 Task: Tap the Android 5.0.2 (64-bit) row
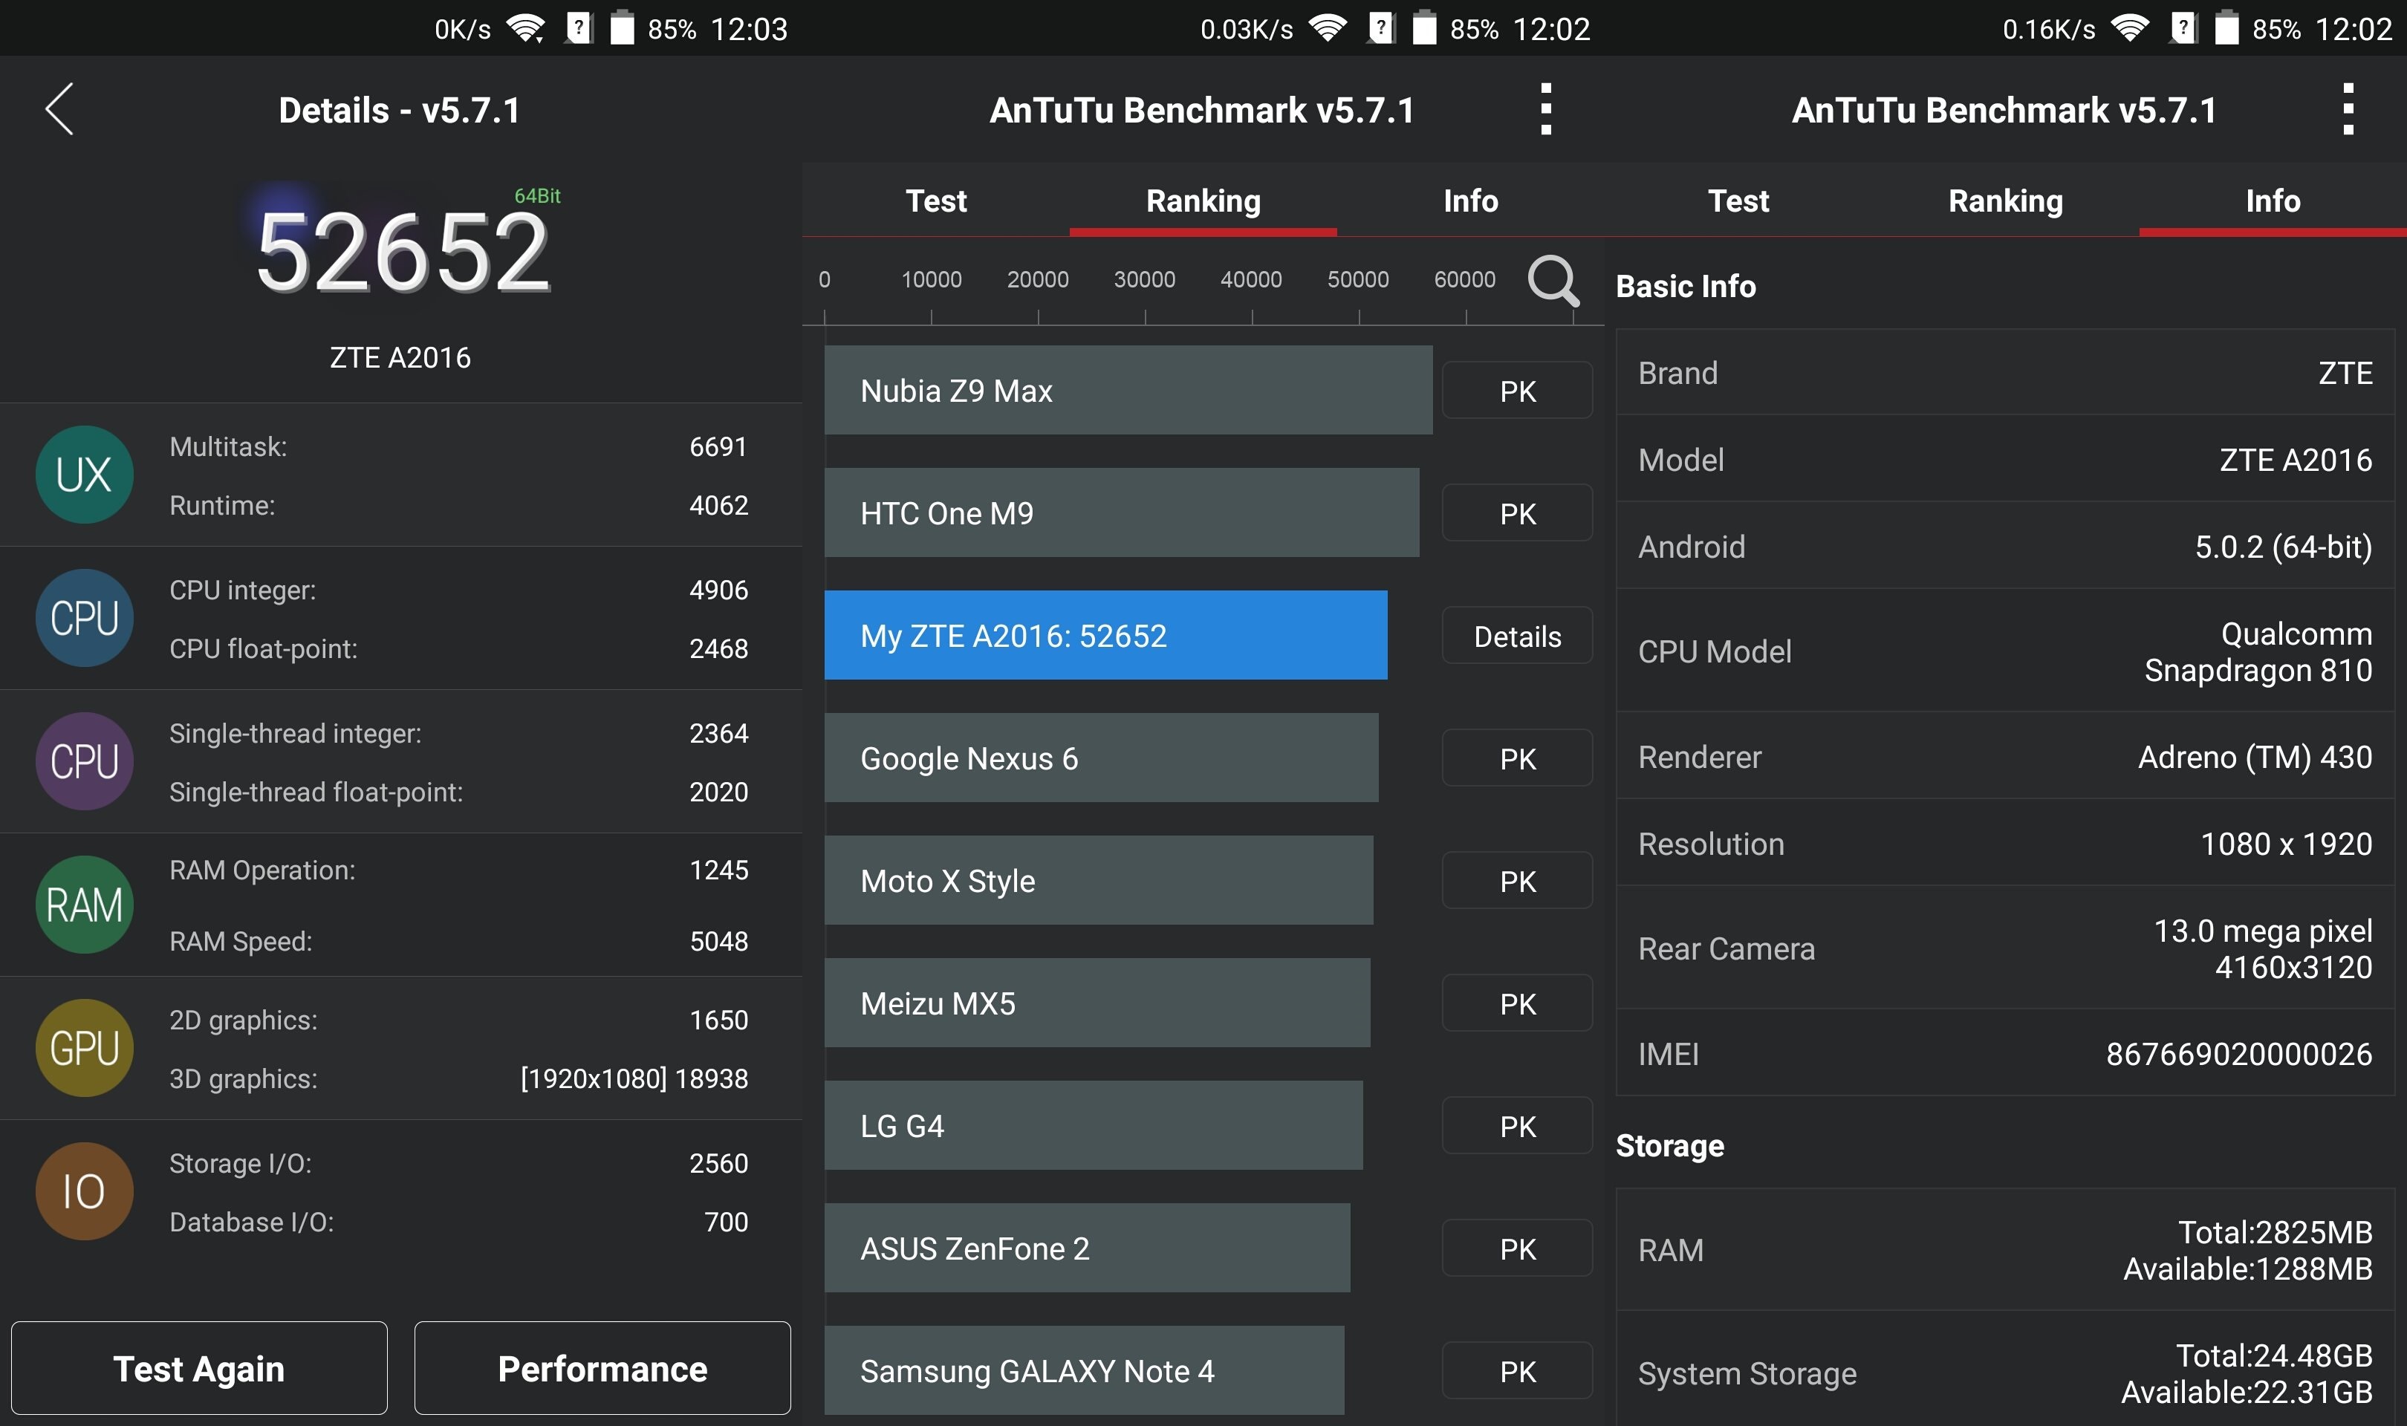click(x=2005, y=546)
